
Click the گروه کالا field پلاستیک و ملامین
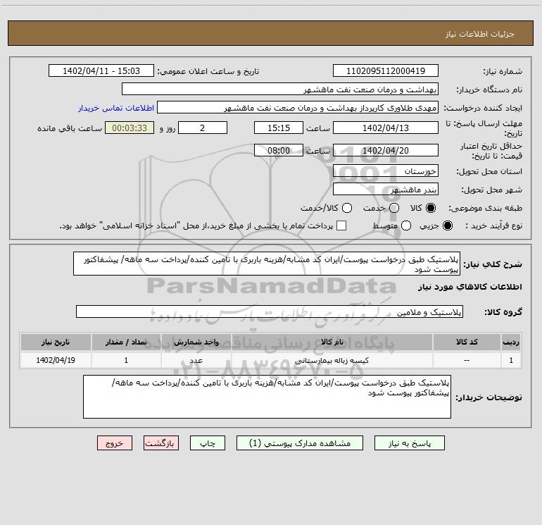pyautogui.click(x=270, y=311)
